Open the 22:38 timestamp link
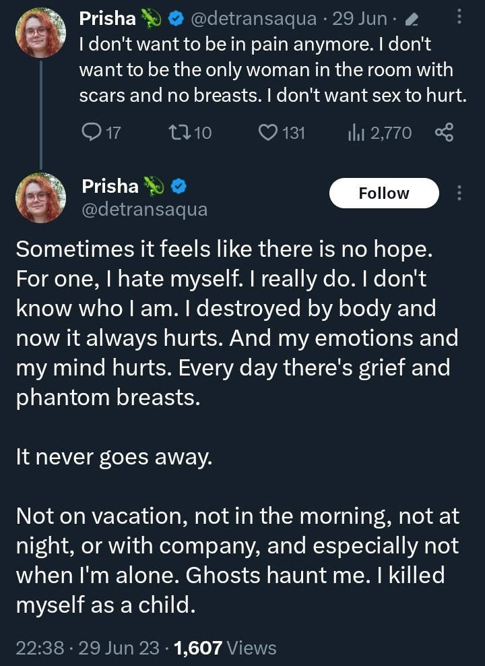This screenshot has height=666, width=485. pos(40,648)
